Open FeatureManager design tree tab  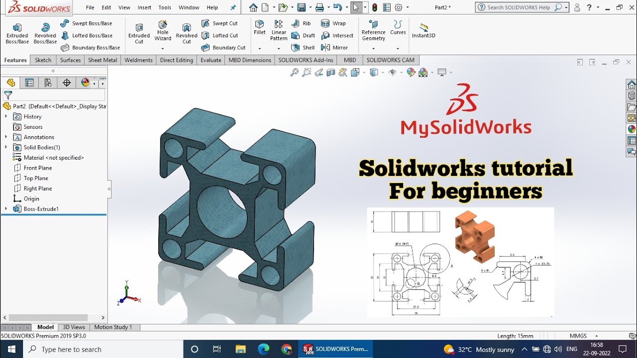[x=11, y=83]
